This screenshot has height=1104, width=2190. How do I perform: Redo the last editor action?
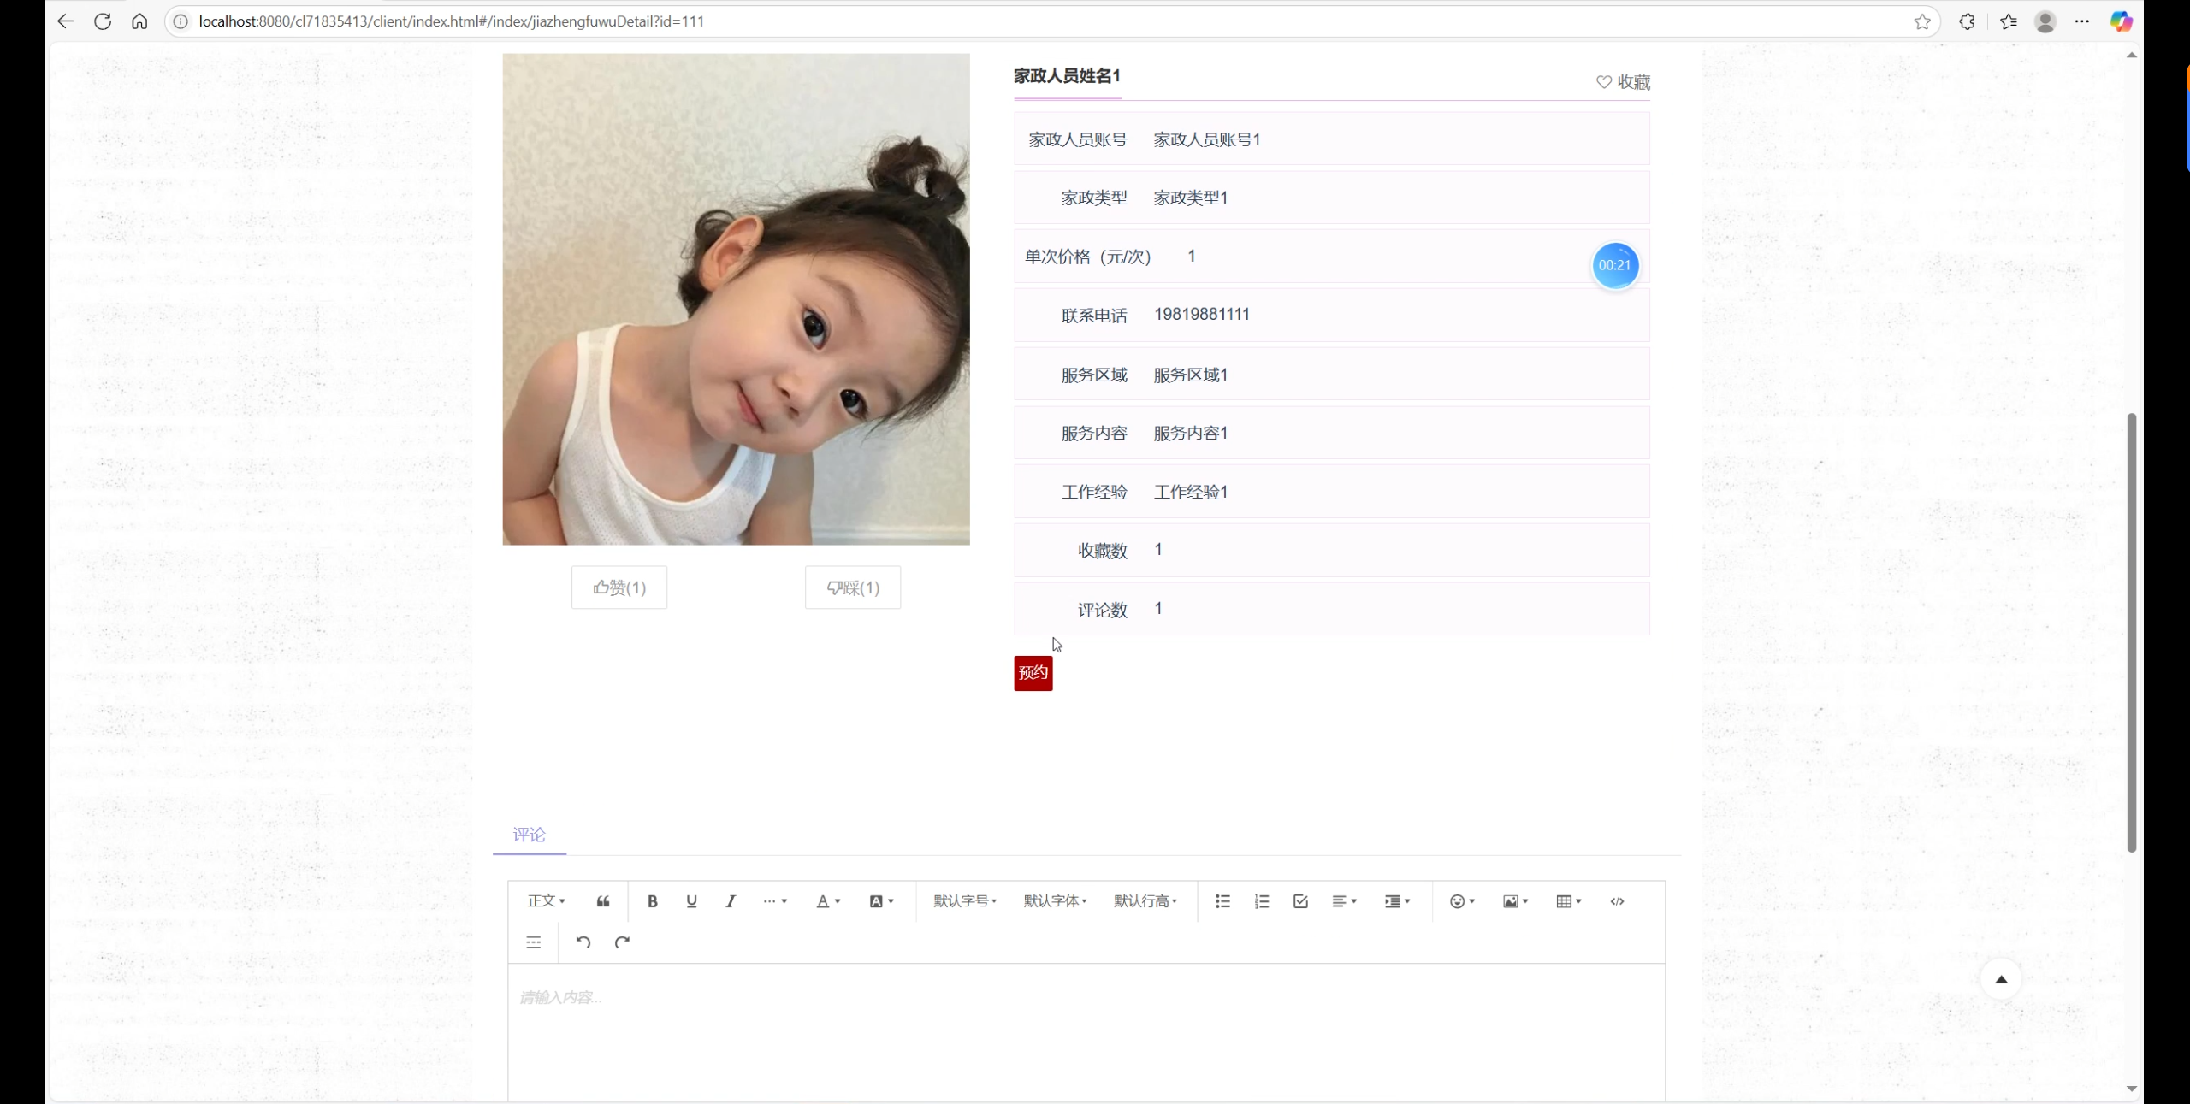click(x=623, y=942)
